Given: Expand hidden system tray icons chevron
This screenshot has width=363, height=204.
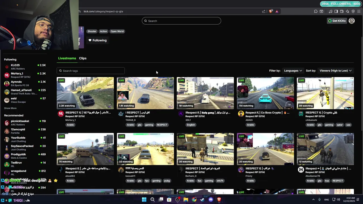Looking at the screenshot, I should coord(313,199).
